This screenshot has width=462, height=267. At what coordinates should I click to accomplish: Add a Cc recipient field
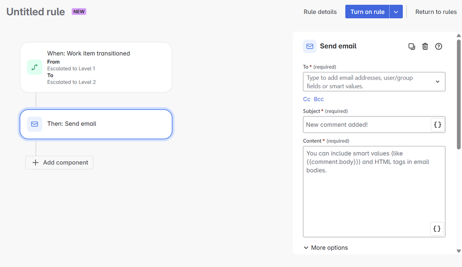[307, 99]
